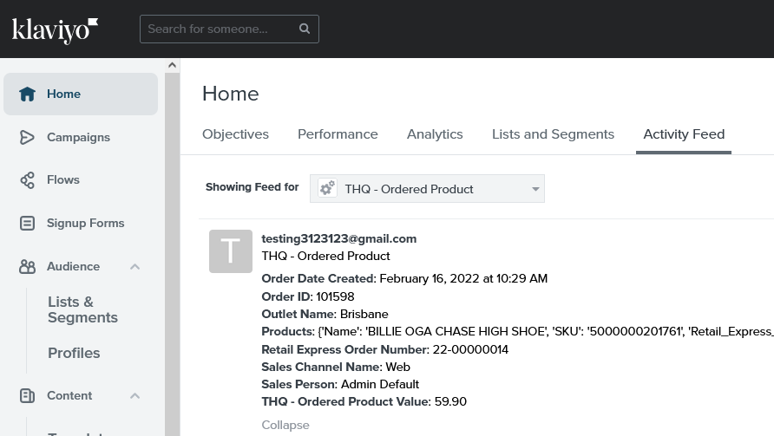Click the Audience people icon

point(27,266)
